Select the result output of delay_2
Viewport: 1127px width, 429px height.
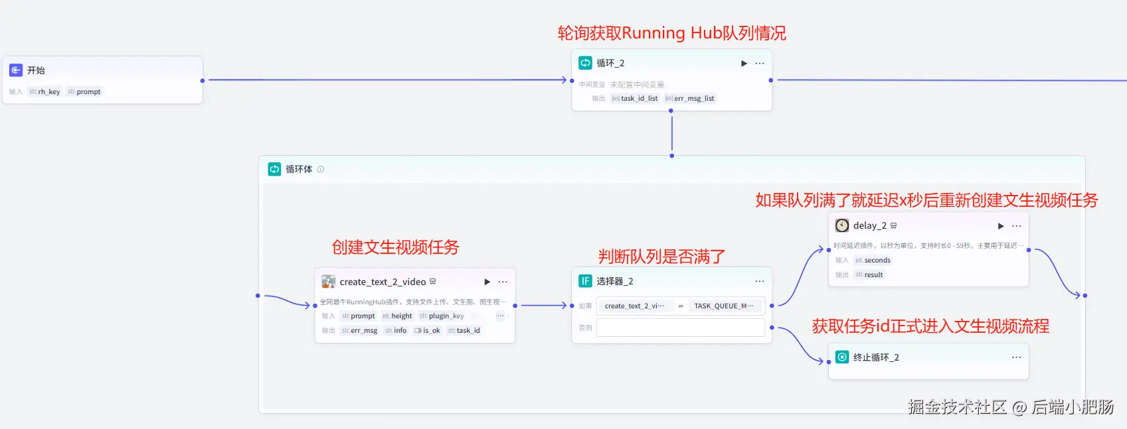869,275
